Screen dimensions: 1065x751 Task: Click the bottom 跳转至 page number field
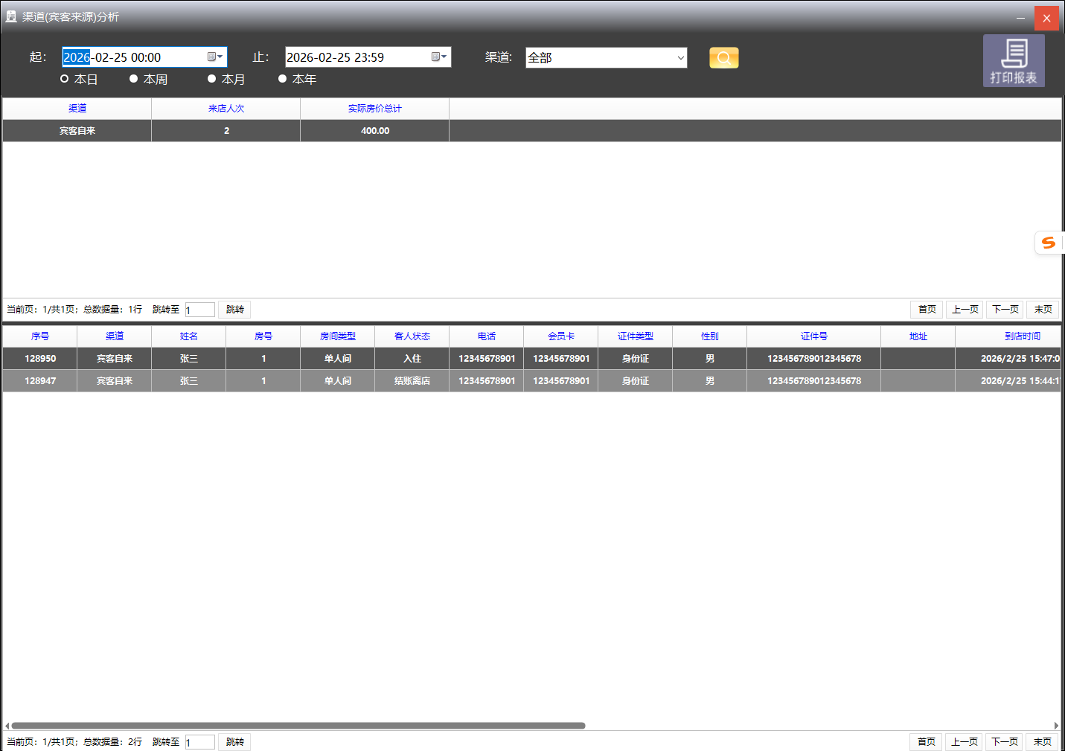point(199,742)
